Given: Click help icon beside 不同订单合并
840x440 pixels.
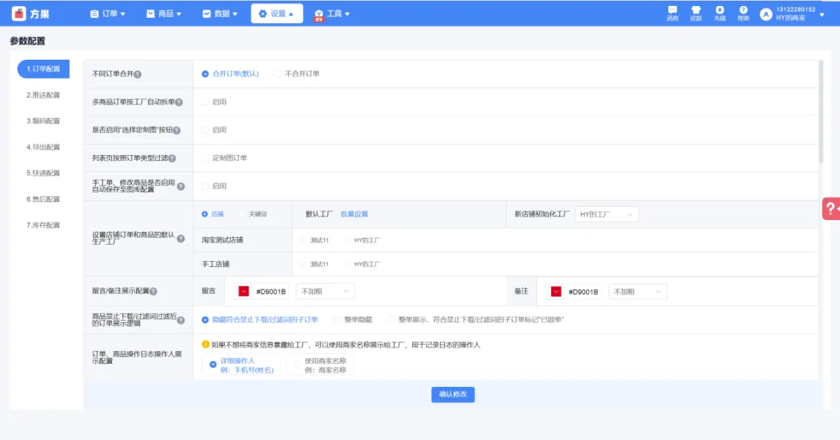Looking at the screenshot, I should point(137,75).
